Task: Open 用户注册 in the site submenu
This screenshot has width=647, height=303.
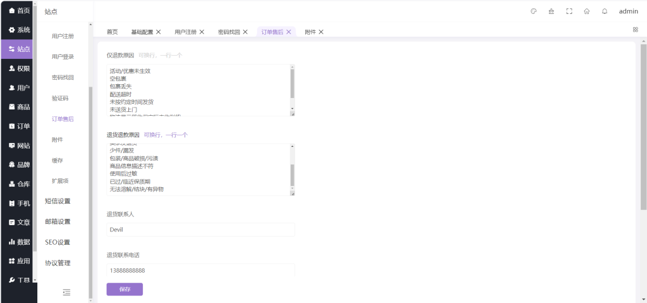Action: tap(63, 37)
